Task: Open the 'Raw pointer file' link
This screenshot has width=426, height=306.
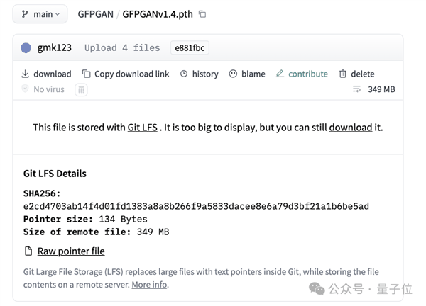Action: (70, 251)
